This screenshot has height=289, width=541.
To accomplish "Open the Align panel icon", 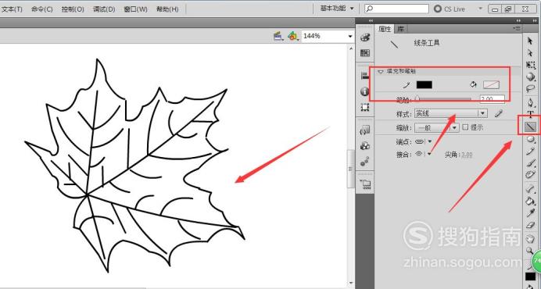I will [365, 76].
